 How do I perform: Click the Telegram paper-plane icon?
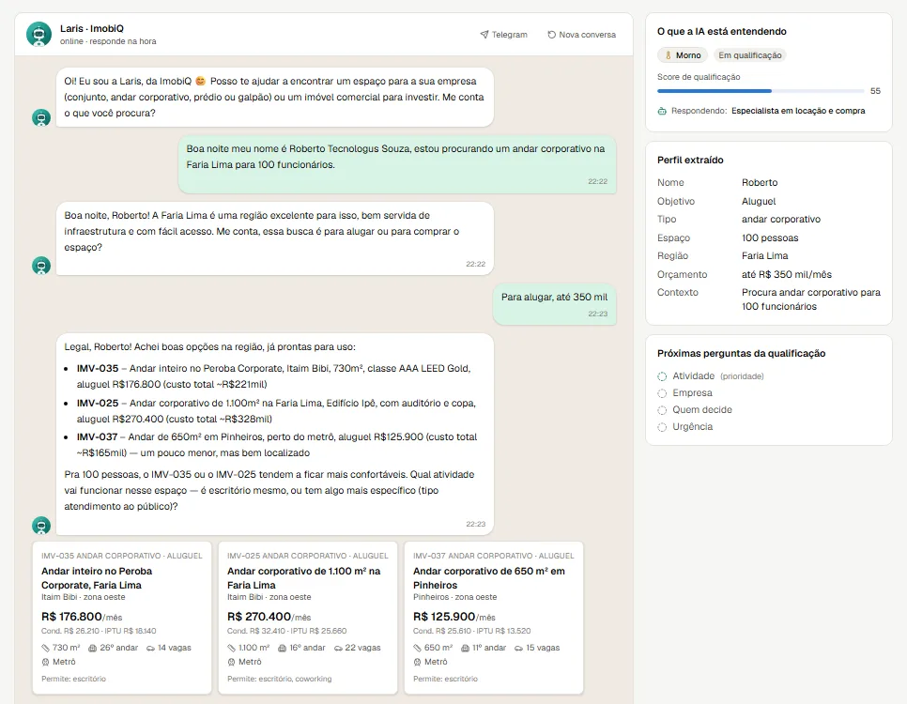[484, 35]
